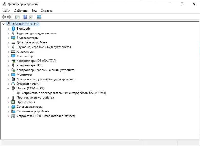Select the Очереди печати label
This screenshot has width=200, height=146.
click(x=28, y=84)
